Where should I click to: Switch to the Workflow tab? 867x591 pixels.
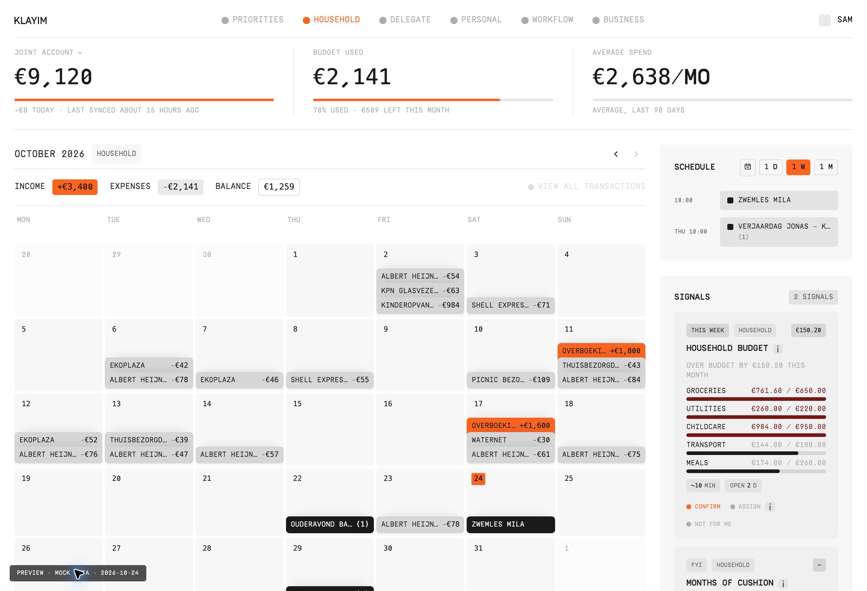pyautogui.click(x=547, y=20)
